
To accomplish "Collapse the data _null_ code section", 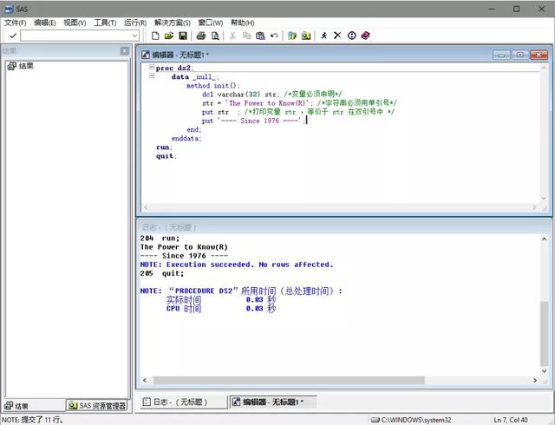I will 152,76.
